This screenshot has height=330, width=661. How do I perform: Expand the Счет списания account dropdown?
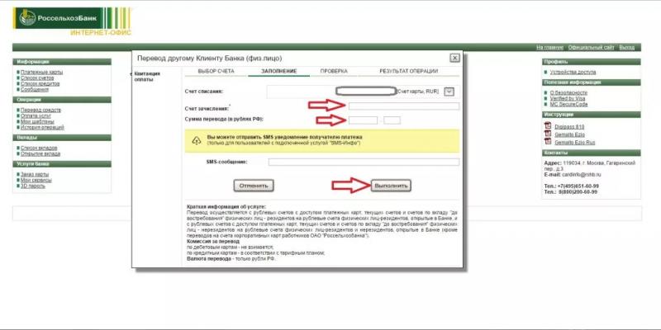coord(449,91)
